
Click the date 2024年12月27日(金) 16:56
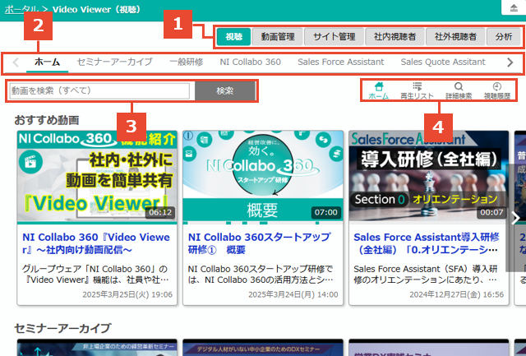pyautogui.click(x=457, y=294)
